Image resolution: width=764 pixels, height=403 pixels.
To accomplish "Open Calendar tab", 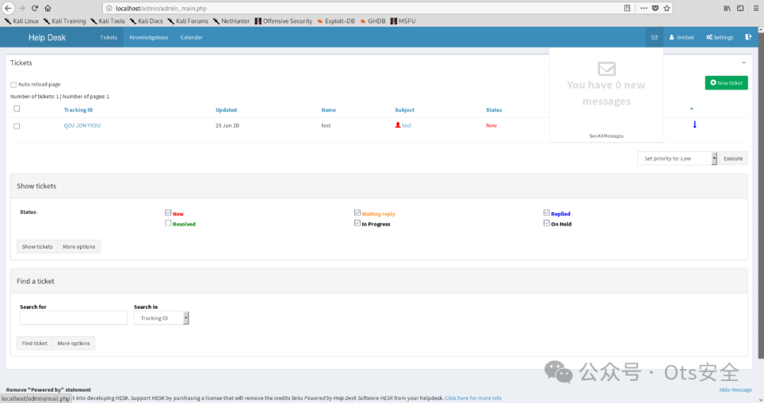I will (192, 37).
